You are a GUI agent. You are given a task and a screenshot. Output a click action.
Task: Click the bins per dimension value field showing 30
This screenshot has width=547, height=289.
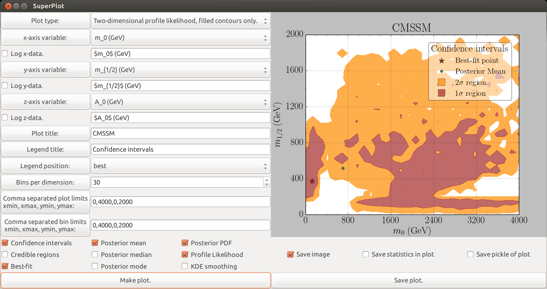177,182
